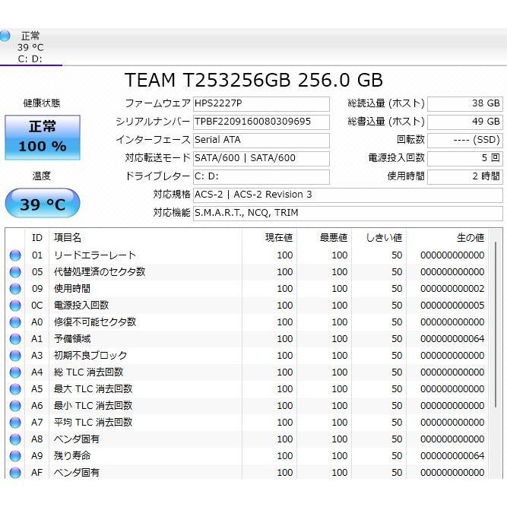Click the status icon for row 01 リードエラーレート
Screen dimensions: 507x507
pos(14,255)
